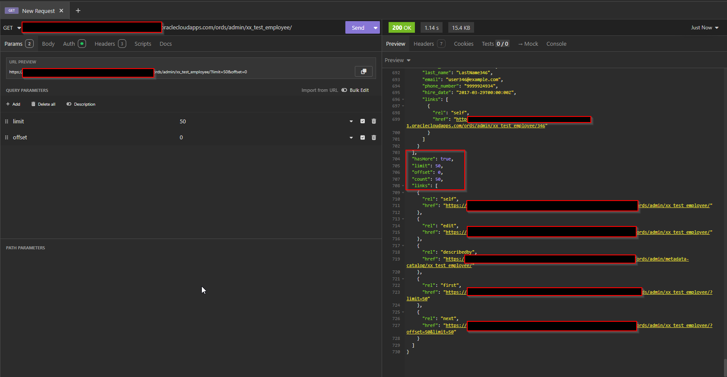This screenshot has height=377, width=727.
Task: Uncheck the offset parameter checkbox
Action: [x=363, y=138]
